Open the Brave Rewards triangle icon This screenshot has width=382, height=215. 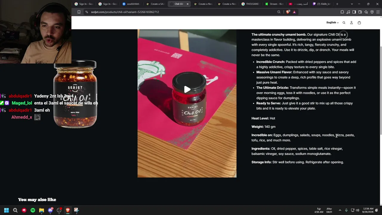click(294, 12)
